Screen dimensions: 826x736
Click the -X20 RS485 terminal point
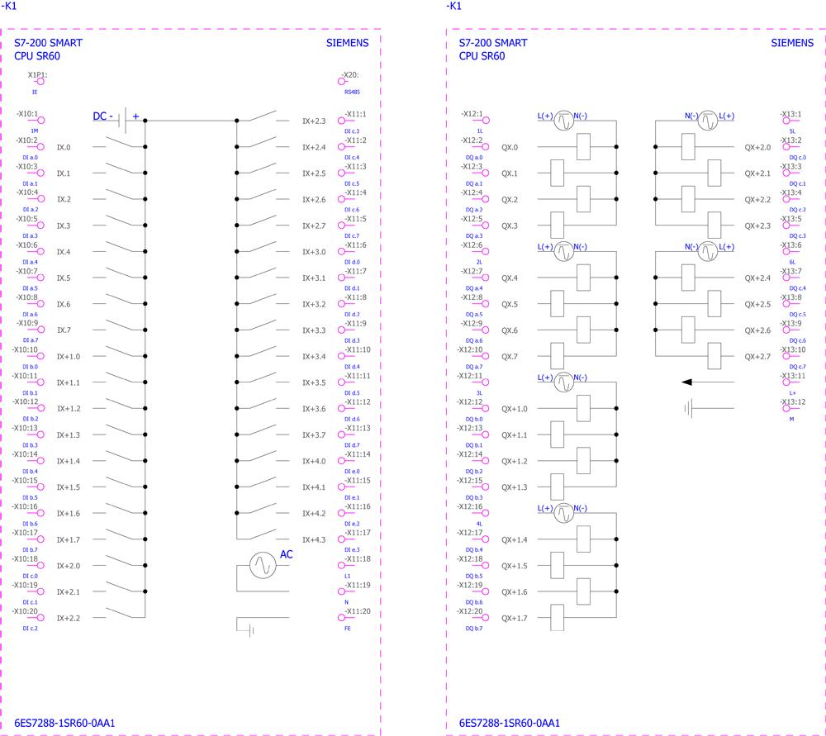point(342,81)
